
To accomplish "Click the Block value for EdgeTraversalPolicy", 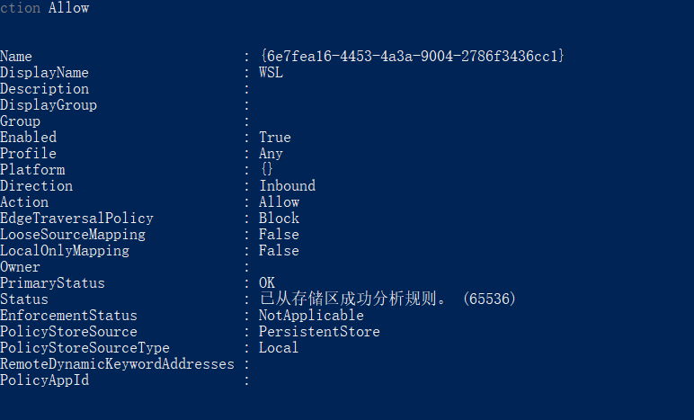I will click(x=279, y=219).
